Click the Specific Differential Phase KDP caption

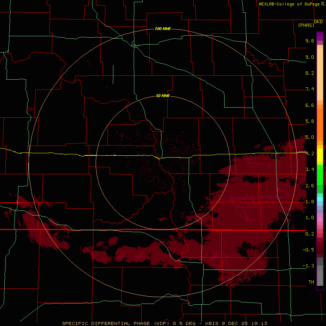(164, 323)
